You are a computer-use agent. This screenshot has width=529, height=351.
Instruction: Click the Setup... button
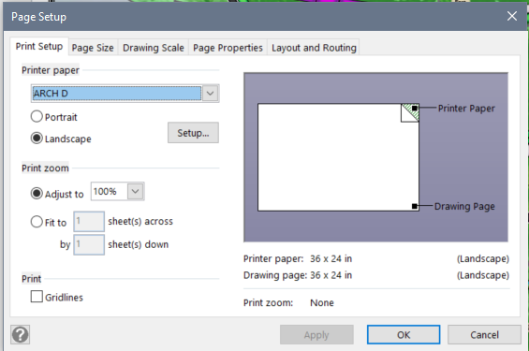pyautogui.click(x=193, y=133)
